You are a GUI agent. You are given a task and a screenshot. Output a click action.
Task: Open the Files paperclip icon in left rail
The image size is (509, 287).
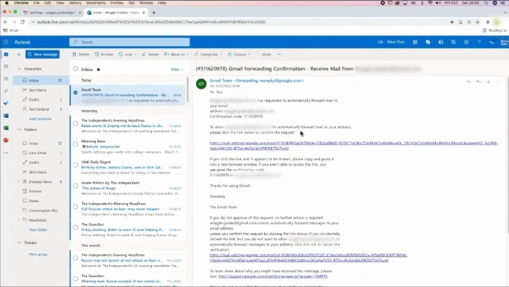coord(6,91)
